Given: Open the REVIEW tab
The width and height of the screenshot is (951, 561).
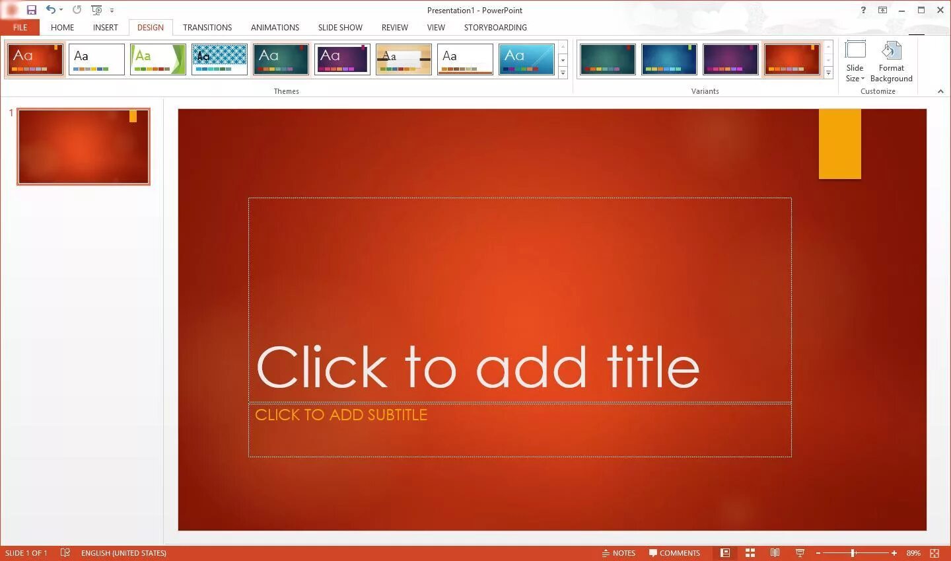Looking at the screenshot, I should (x=395, y=27).
